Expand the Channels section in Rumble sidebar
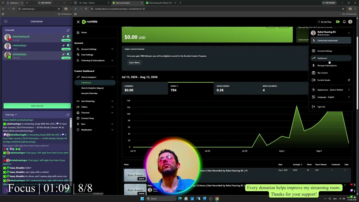 (95, 113)
